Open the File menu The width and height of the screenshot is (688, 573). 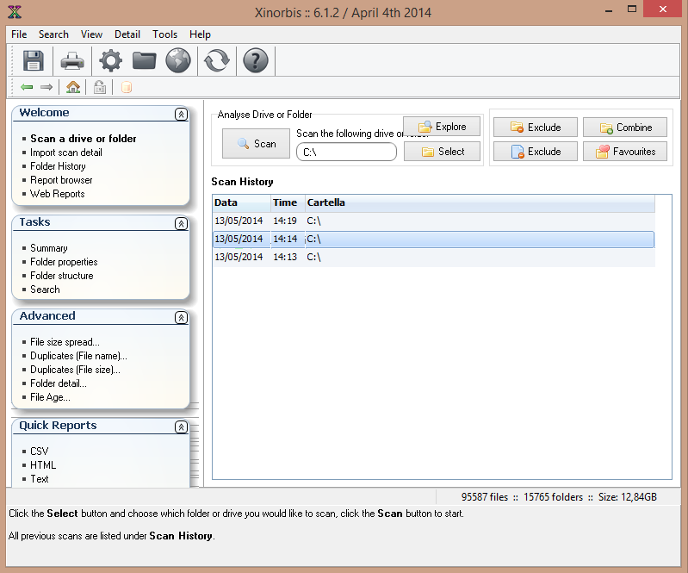(x=19, y=34)
